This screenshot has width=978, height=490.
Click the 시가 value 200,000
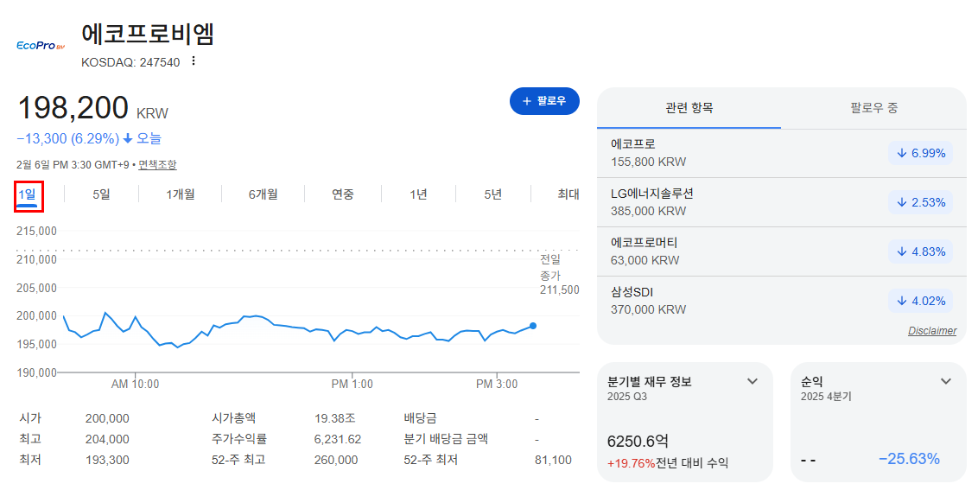pos(107,419)
